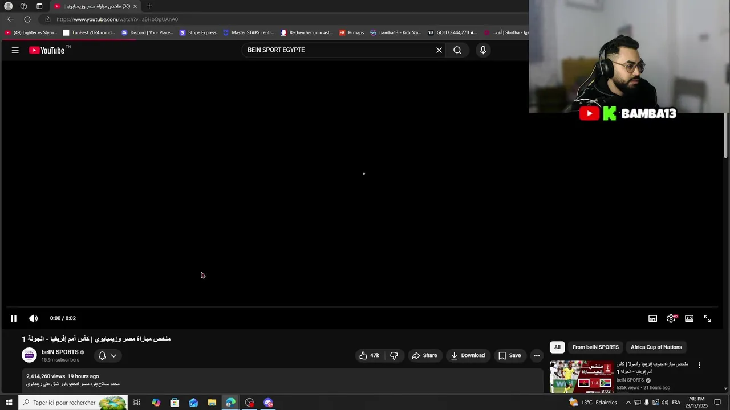
Task: Download the video
Action: (x=468, y=355)
